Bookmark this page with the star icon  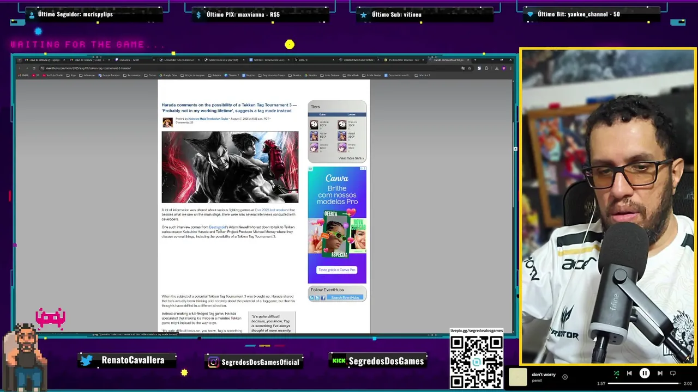tap(470, 68)
